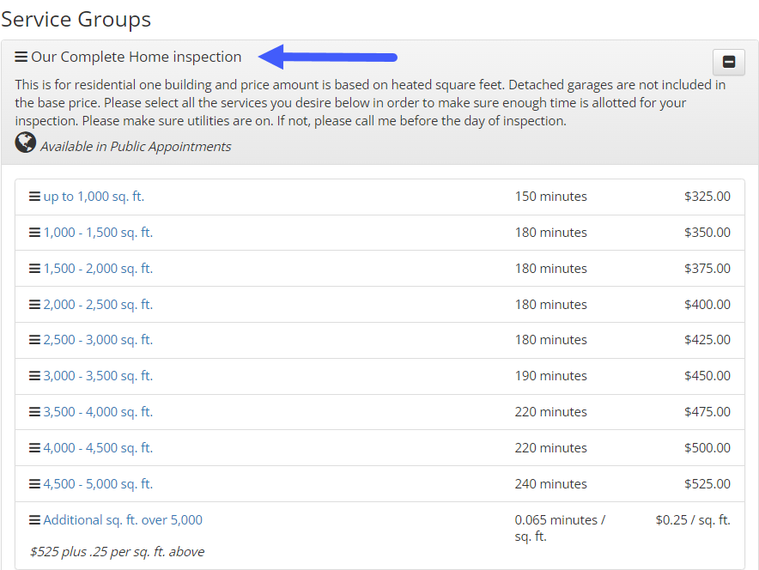759x570 pixels.
Task: Click the blue arrow pointing at the group title
Action: point(326,57)
